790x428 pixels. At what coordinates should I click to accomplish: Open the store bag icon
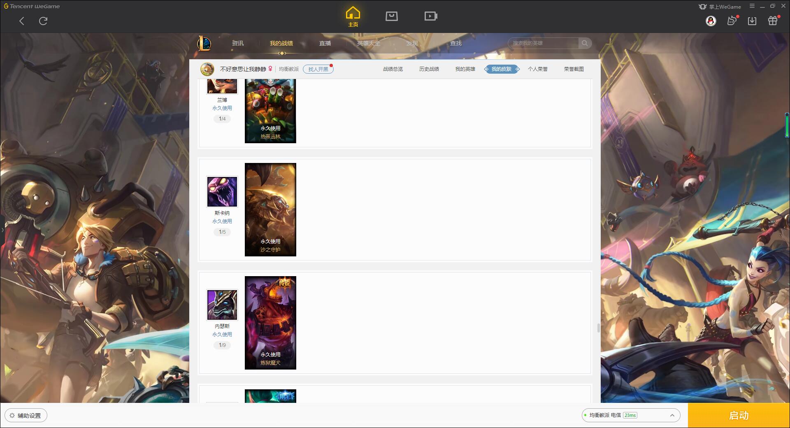point(392,16)
